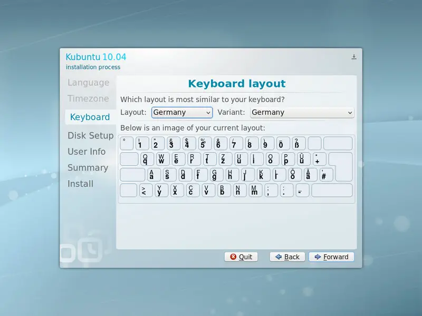Click the S key in the layout preview
The image size is (422, 316).
(x=169, y=175)
